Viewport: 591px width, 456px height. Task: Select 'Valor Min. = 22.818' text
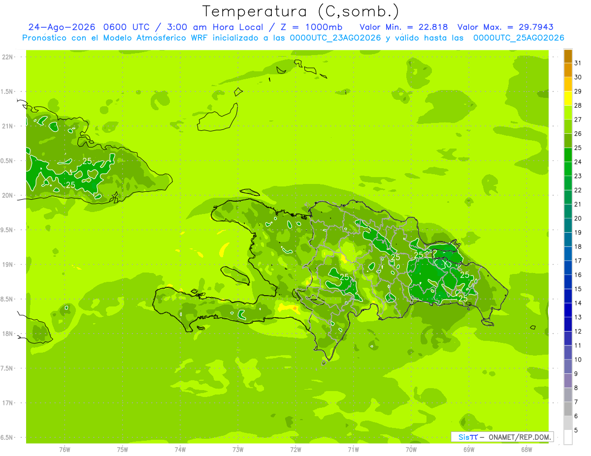click(x=404, y=27)
